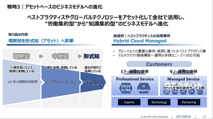This screenshot has height=119, width=213.
Task: Click the 誰もが知れて活用している text
Action: coord(93,69)
